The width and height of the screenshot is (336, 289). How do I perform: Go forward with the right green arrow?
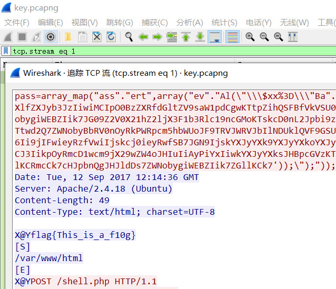[x=157, y=37]
